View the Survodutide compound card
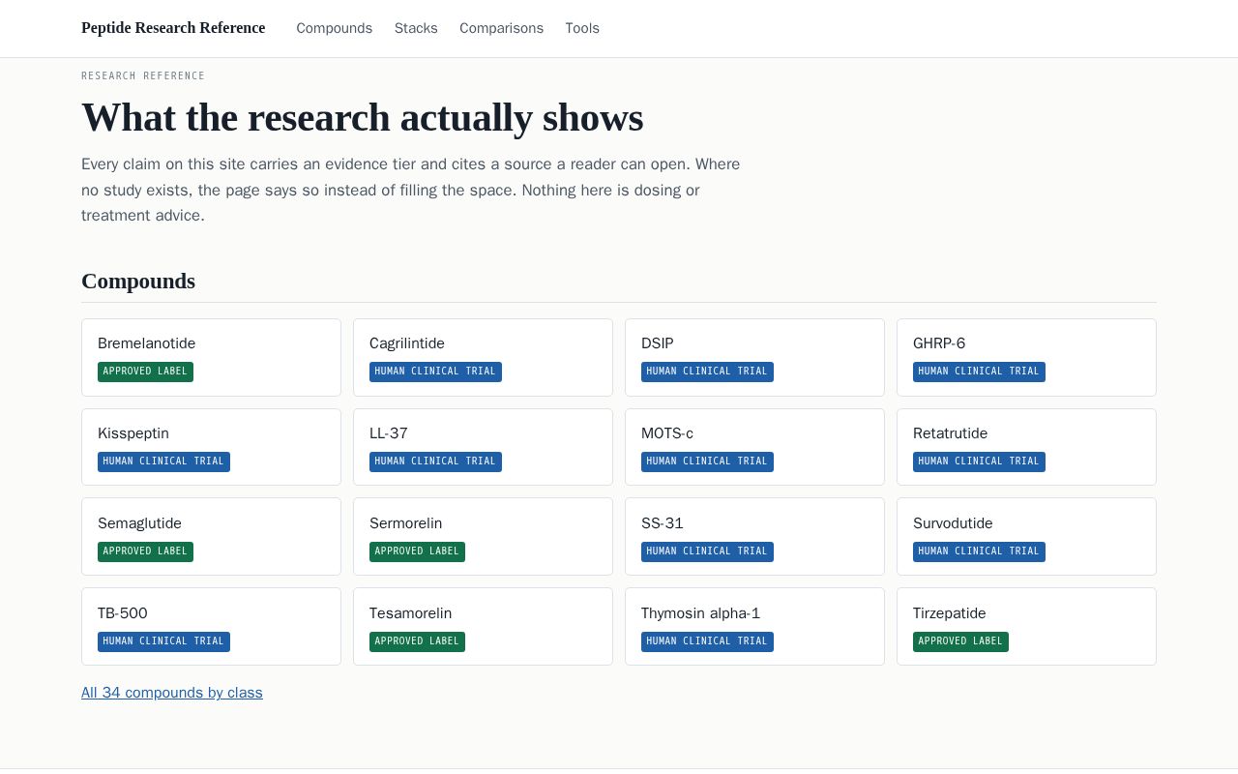Screen dimensions: 1238x774 [1026, 537]
